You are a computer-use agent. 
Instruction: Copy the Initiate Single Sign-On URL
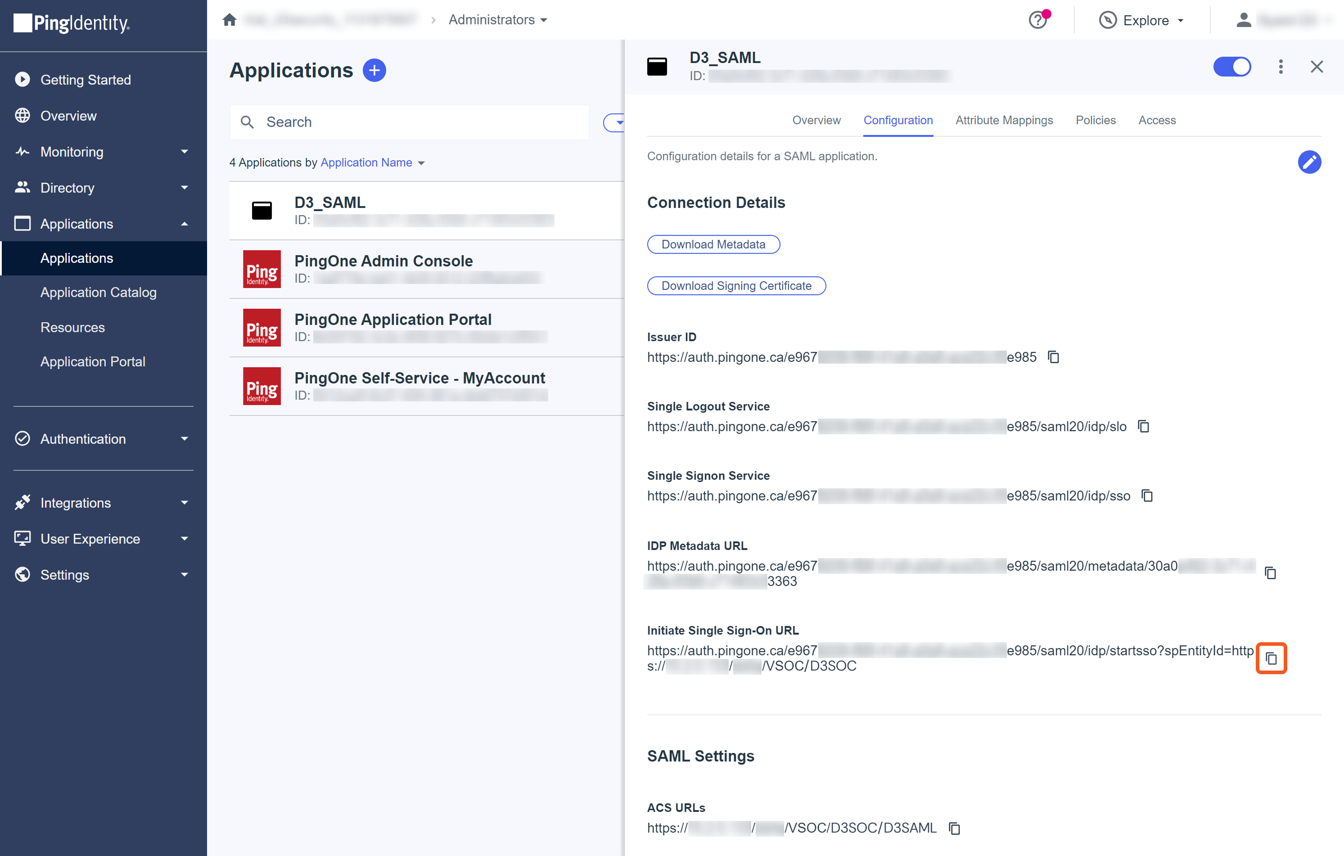tap(1271, 658)
